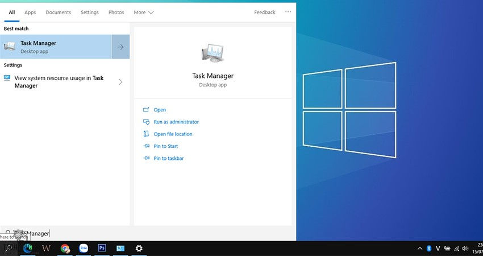Switch to the Photos search tab
This screenshot has height=256, width=483.
pyautogui.click(x=116, y=13)
